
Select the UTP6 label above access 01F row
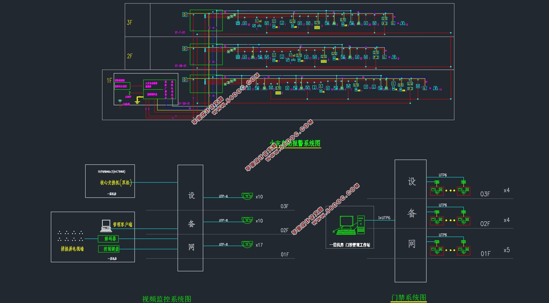pos(443,235)
